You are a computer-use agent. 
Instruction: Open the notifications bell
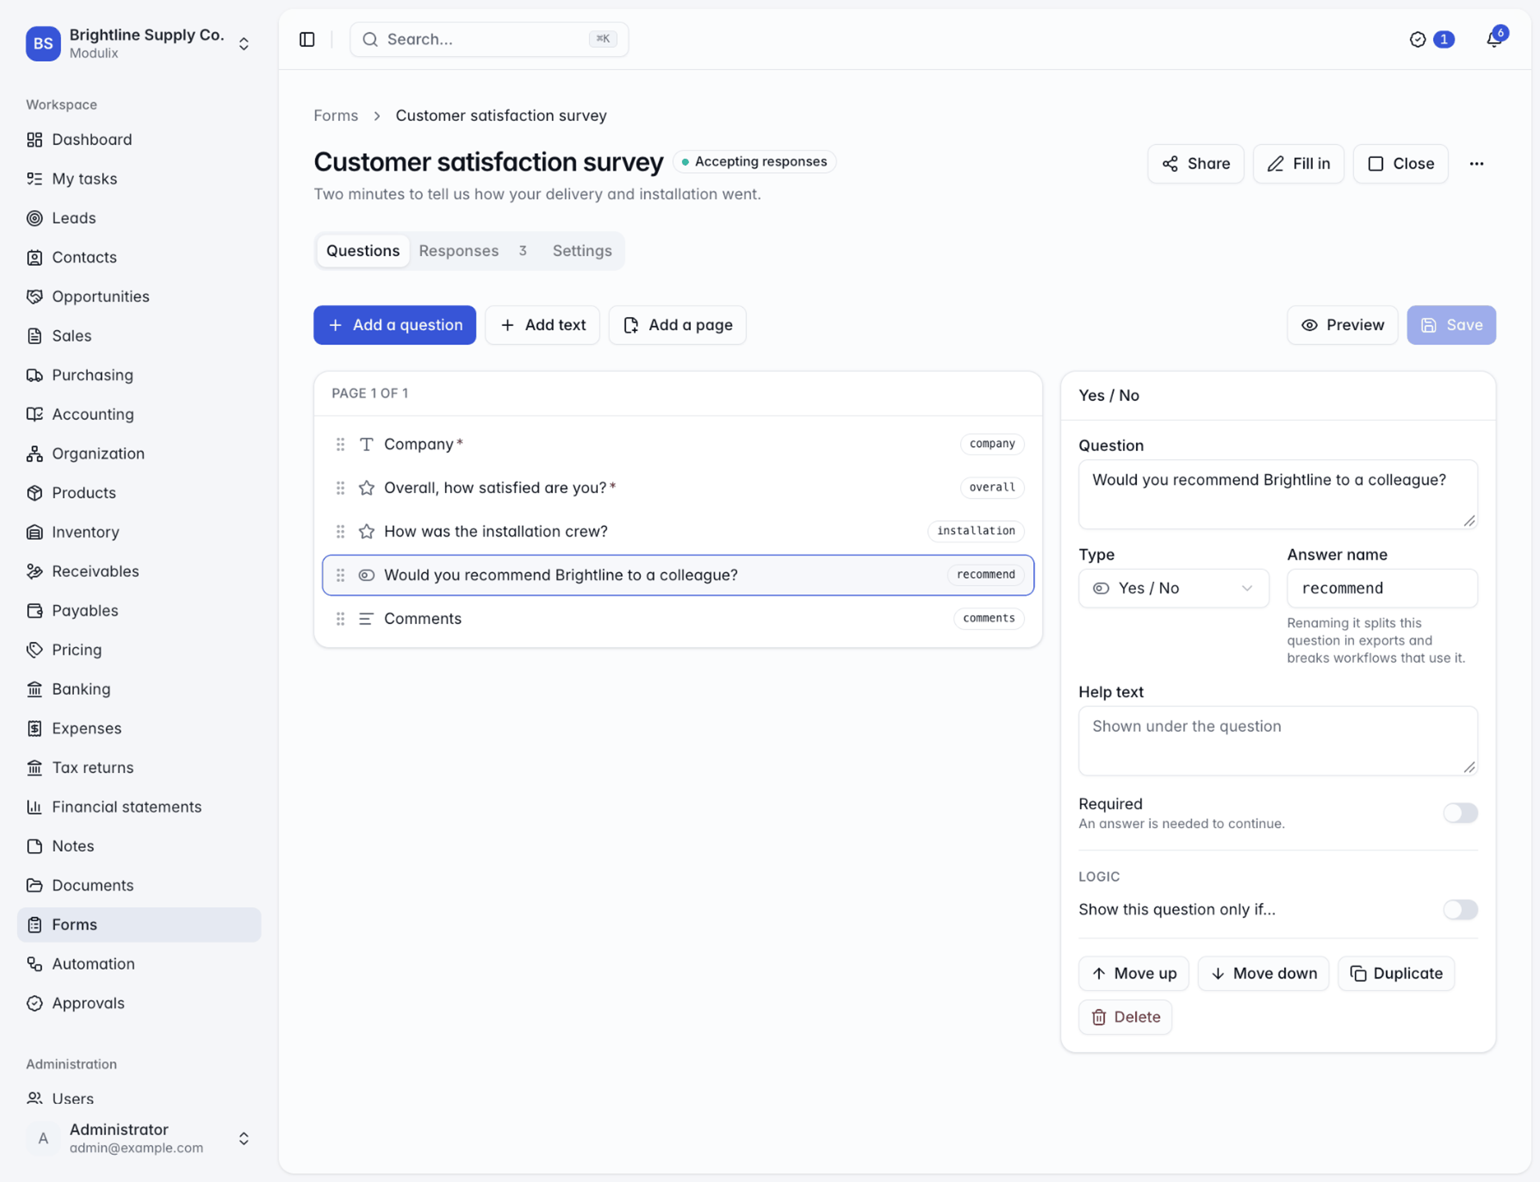[x=1494, y=39]
